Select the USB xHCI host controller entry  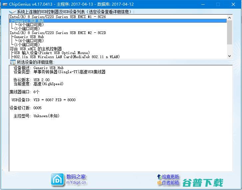36,49
